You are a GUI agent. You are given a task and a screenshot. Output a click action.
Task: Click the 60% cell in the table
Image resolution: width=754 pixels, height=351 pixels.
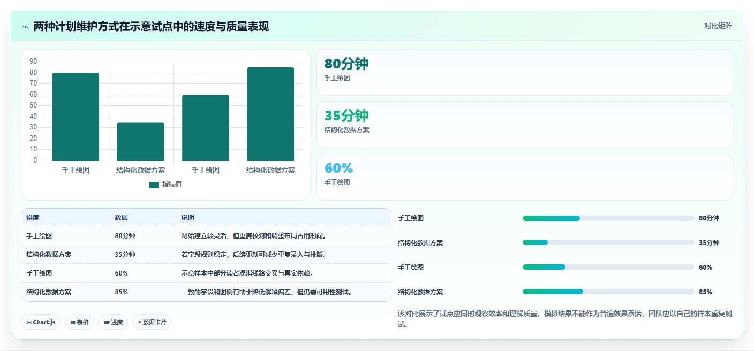point(121,273)
